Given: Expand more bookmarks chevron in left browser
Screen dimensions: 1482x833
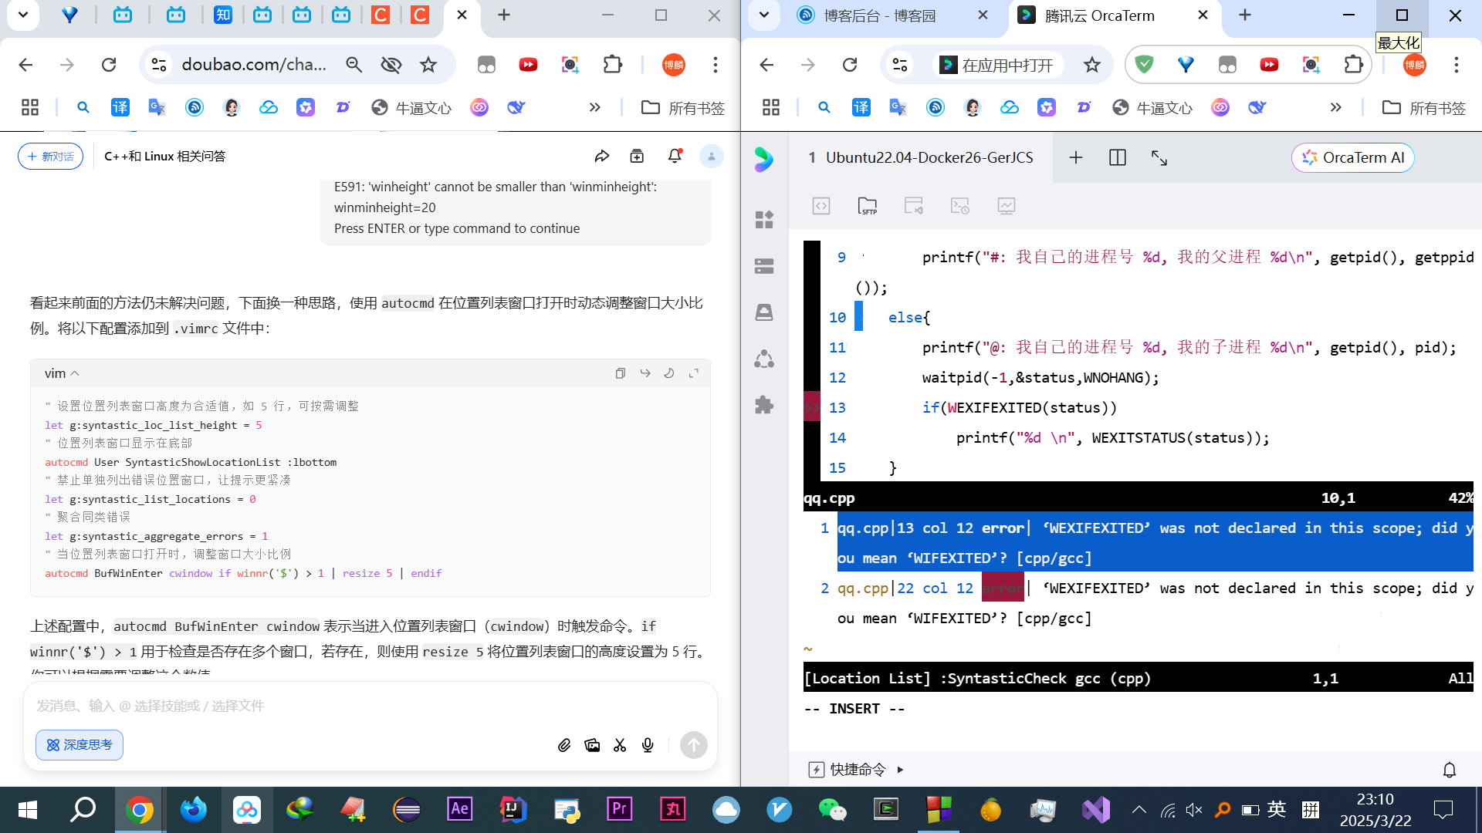Looking at the screenshot, I should coord(594,107).
